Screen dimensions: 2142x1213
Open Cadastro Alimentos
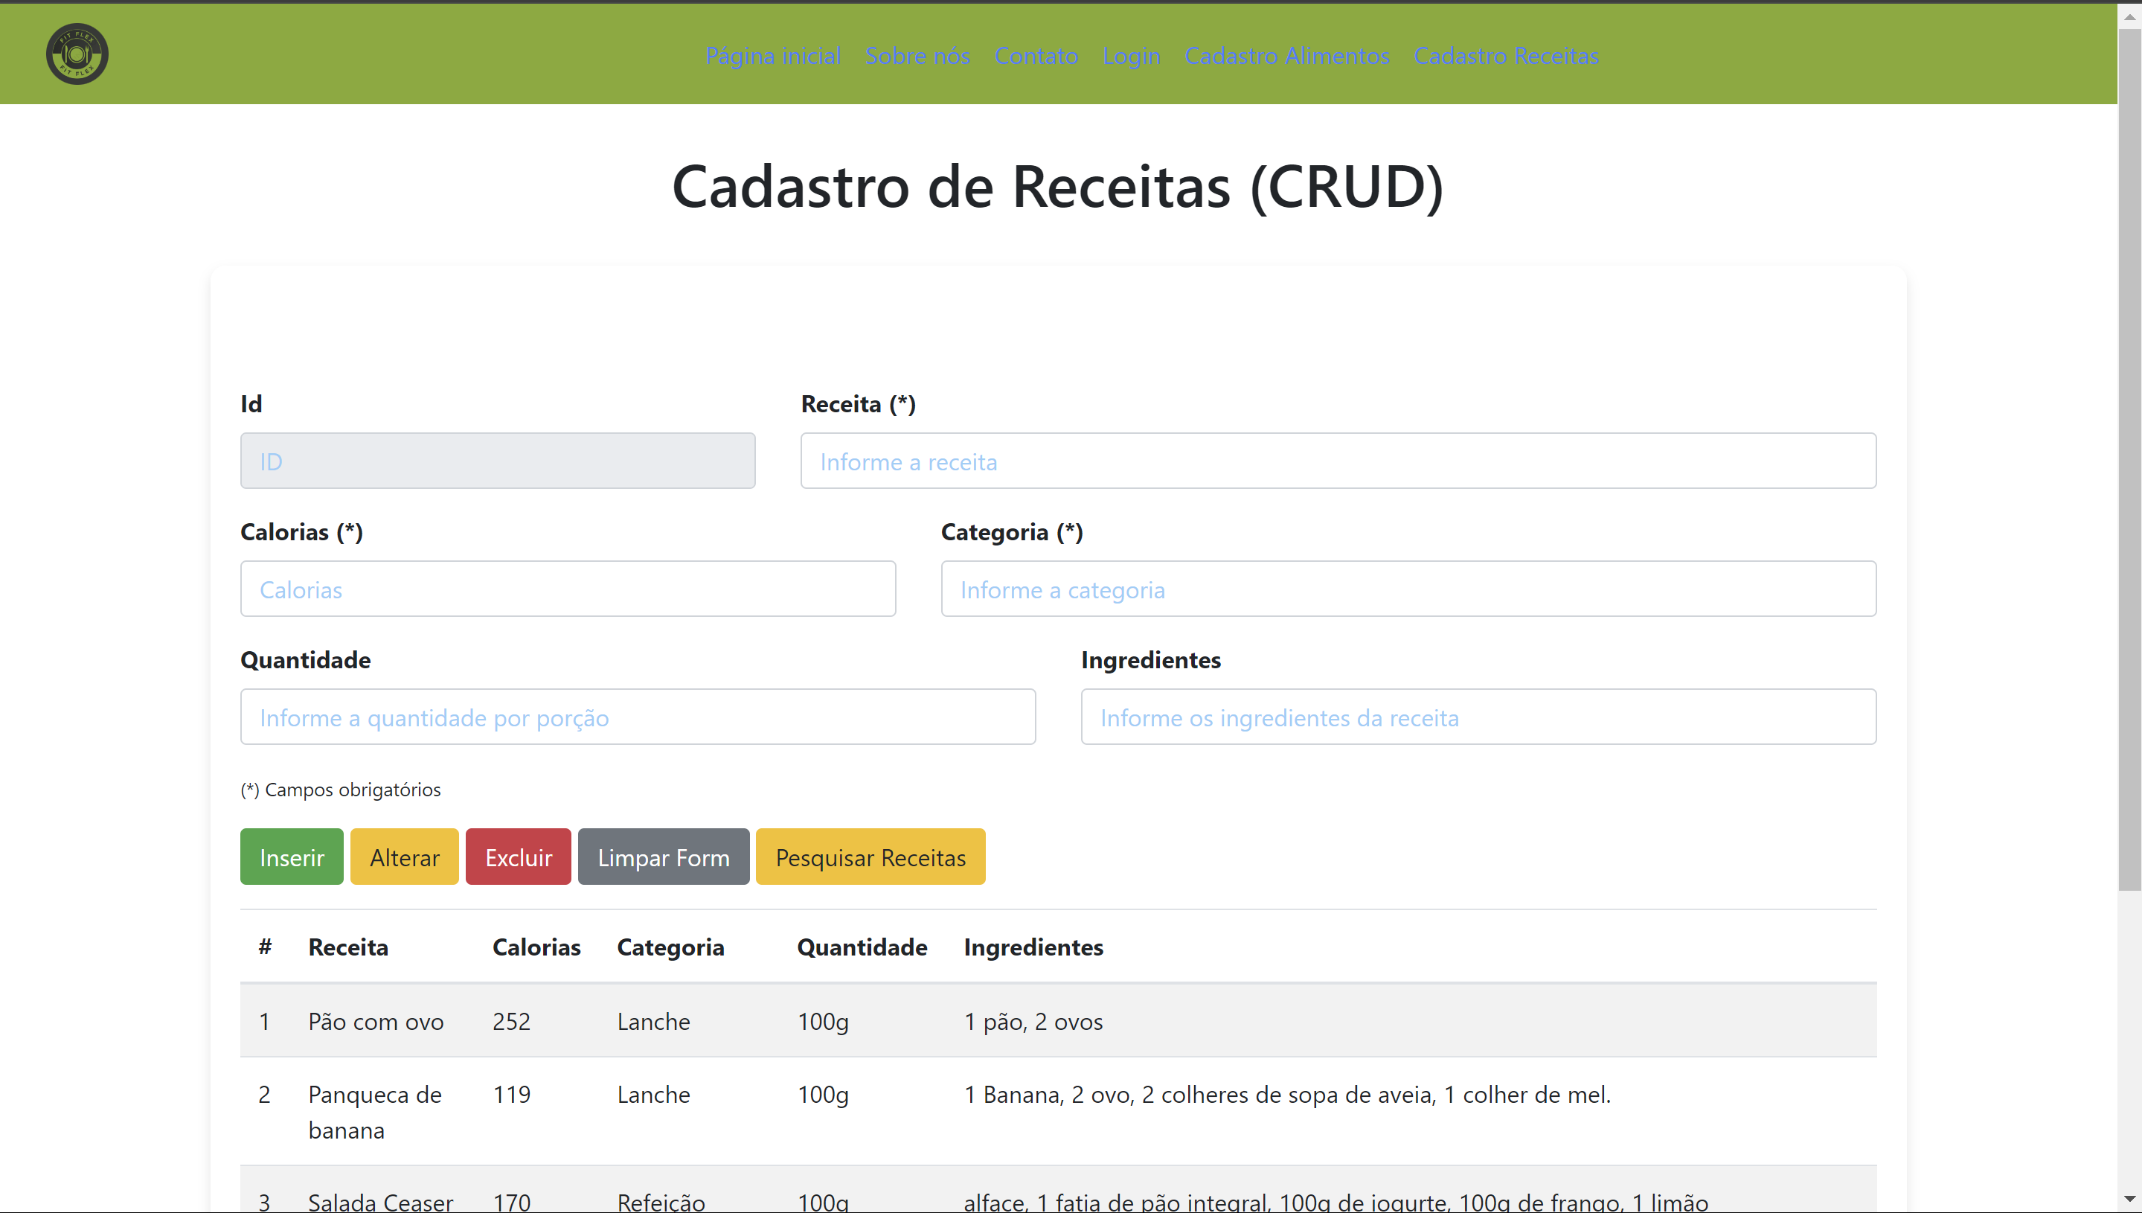pyautogui.click(x=1286, y=56)
